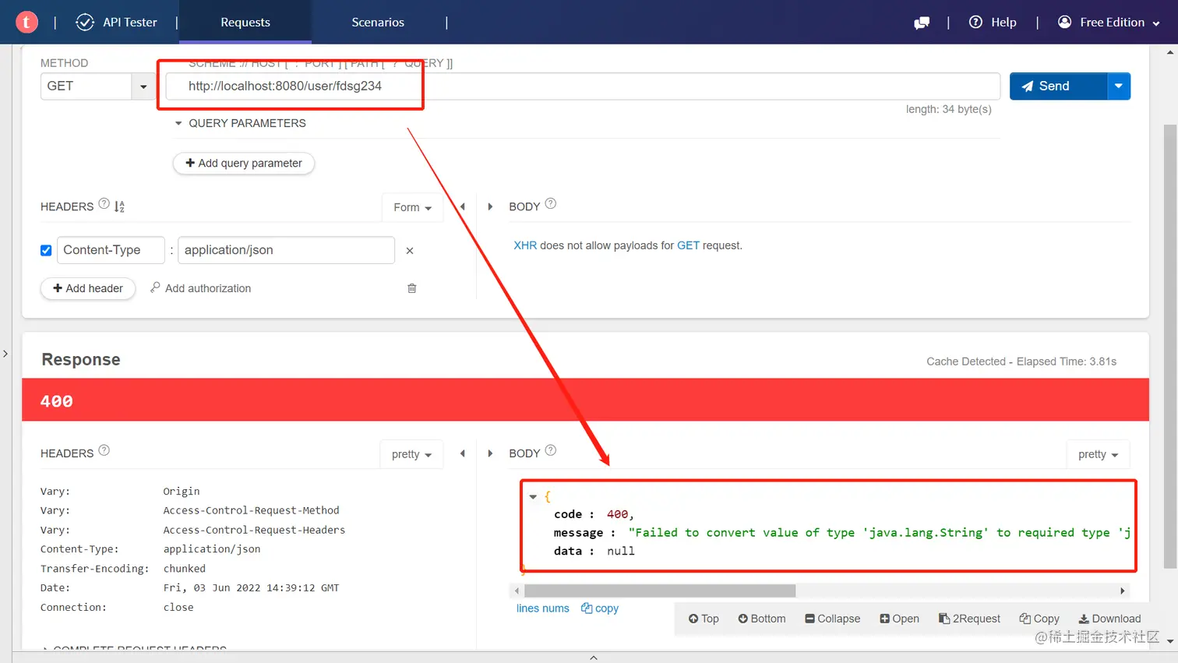Click the scroll-down arrow of page scrollbar
This screenshot has height=663, width=1178.
[x=1170, y=641]
